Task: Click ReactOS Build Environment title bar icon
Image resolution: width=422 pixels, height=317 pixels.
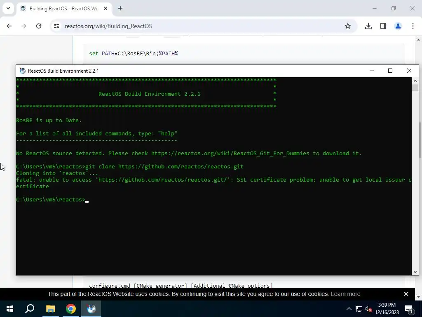Action: click(23, 71)
